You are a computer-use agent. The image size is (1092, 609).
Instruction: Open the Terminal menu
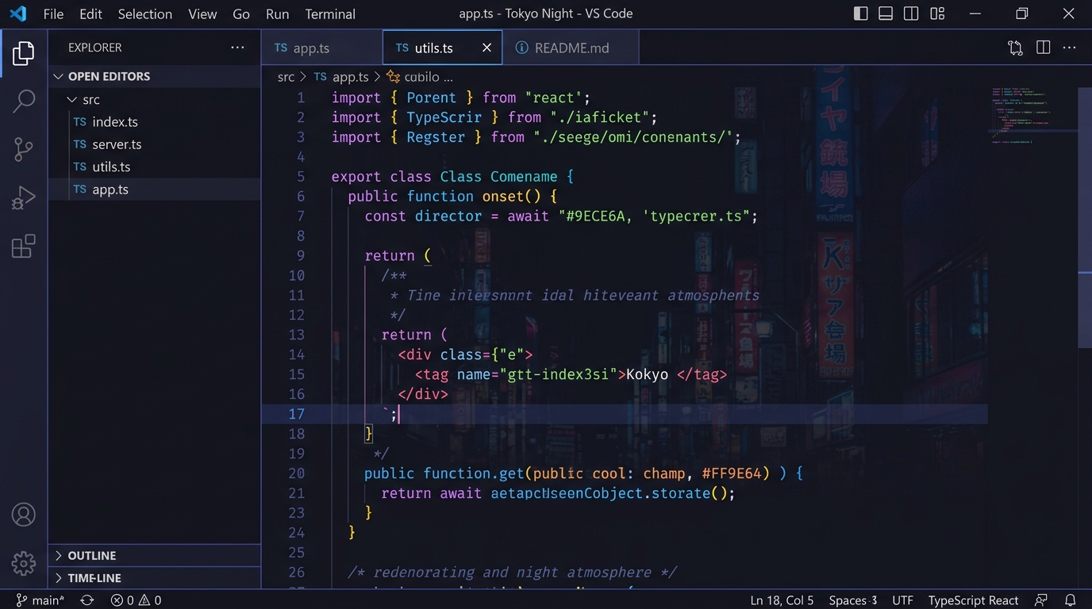pyautogui.click(x=330, y=13)
